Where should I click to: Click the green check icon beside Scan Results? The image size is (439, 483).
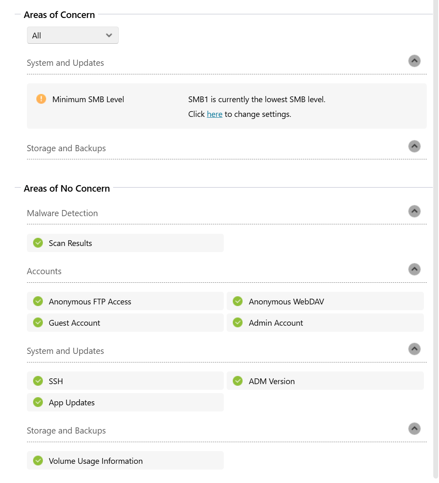point(38,243)
